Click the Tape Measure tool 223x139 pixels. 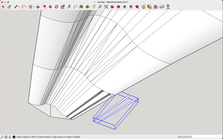pyautogui.click(x=69, y=7)
